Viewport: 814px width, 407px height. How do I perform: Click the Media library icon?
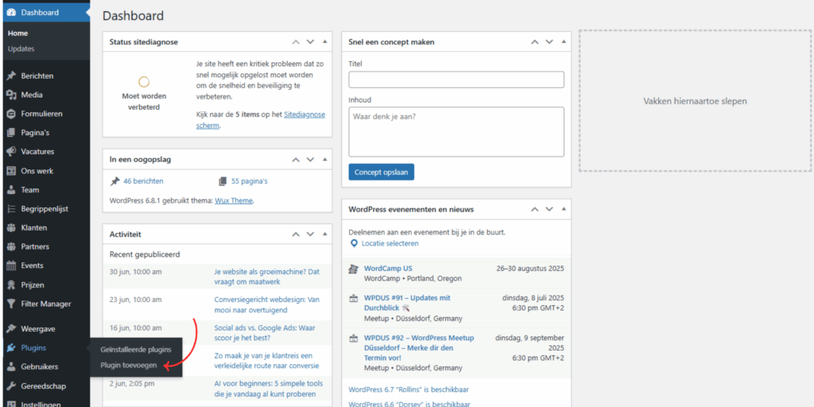[x=11, y=95]
